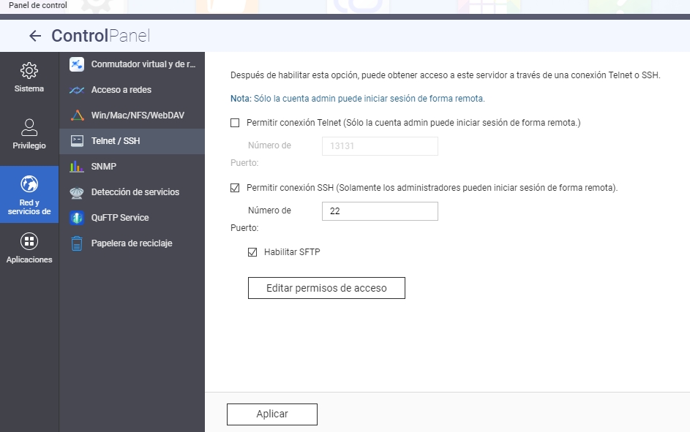Screen dimensions: 690x432
Task: Select Red y servicios de globe icon
Action: (29, 183)
